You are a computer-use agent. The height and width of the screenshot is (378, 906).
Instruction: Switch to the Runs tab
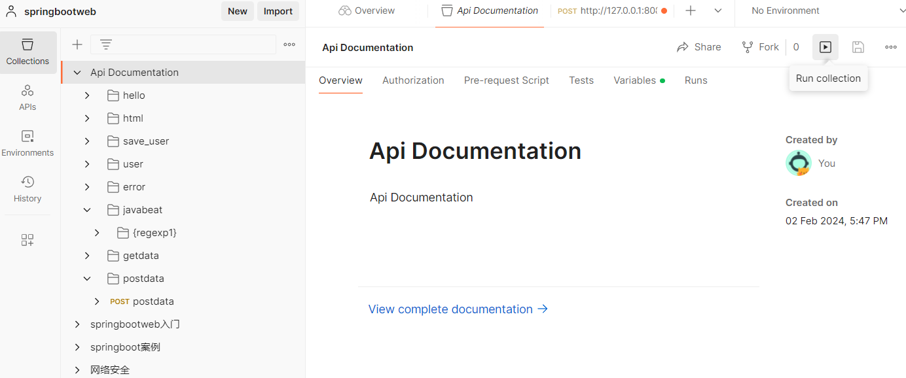point(696,80)
